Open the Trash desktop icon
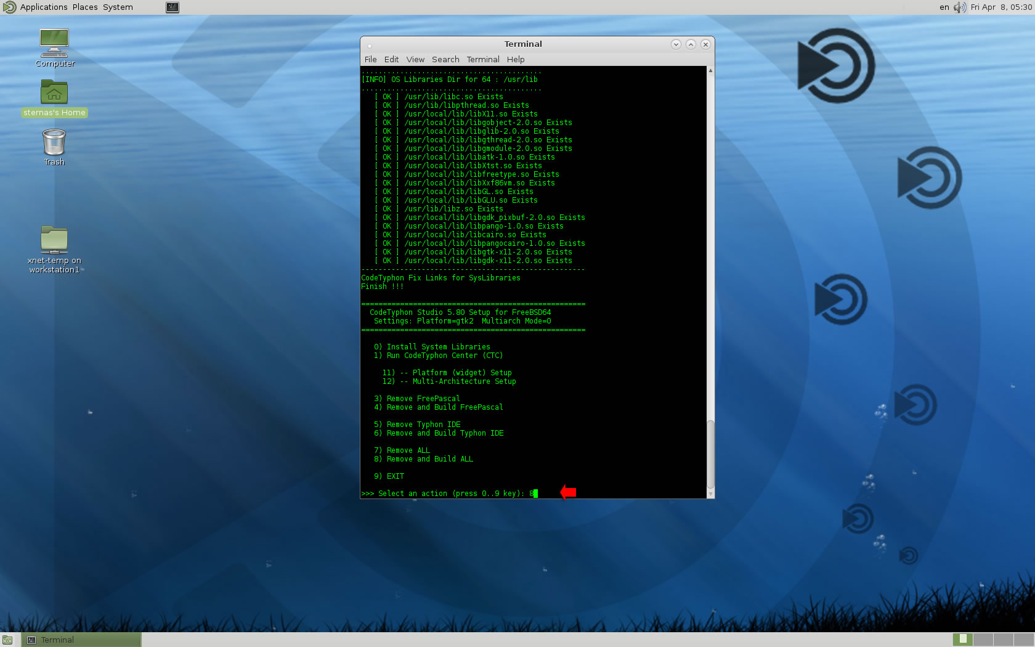The image size is (1035, 647). pos(54,147)
